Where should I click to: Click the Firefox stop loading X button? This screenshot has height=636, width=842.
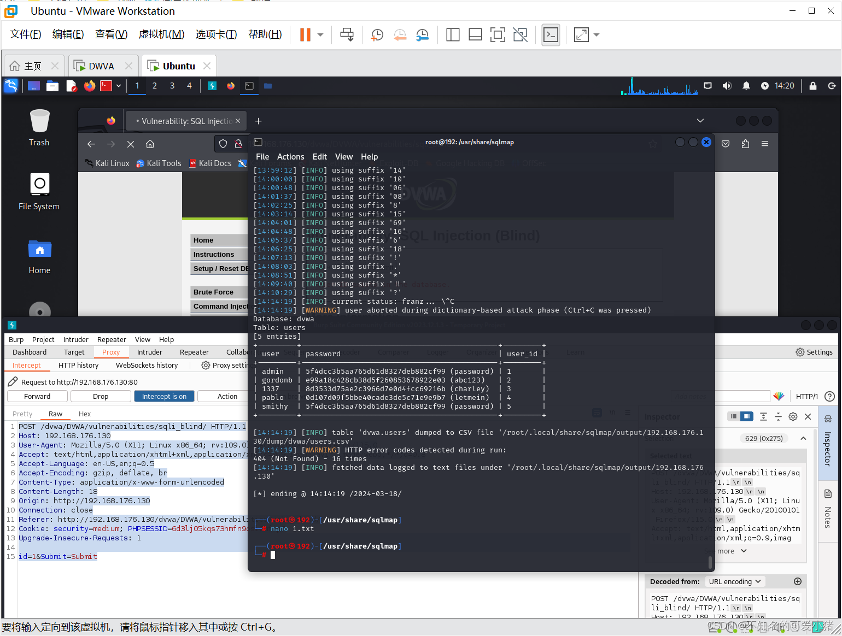[x=131, y=144]
